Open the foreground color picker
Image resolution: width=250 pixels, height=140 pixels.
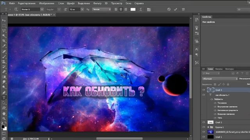tap(3, 126)
